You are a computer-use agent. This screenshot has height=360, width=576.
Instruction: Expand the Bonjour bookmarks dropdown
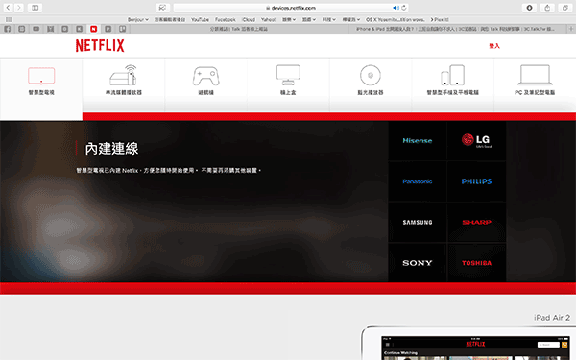pyautogui.click(x=138, y=19)
